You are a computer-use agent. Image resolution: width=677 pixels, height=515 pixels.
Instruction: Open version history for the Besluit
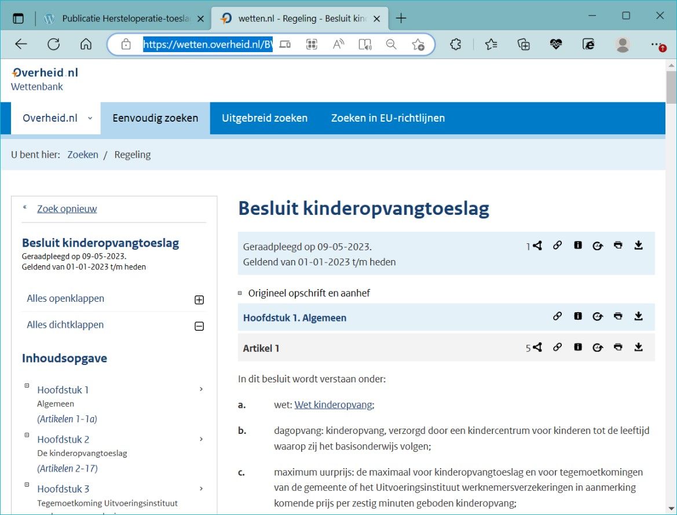tap(598, 246)
